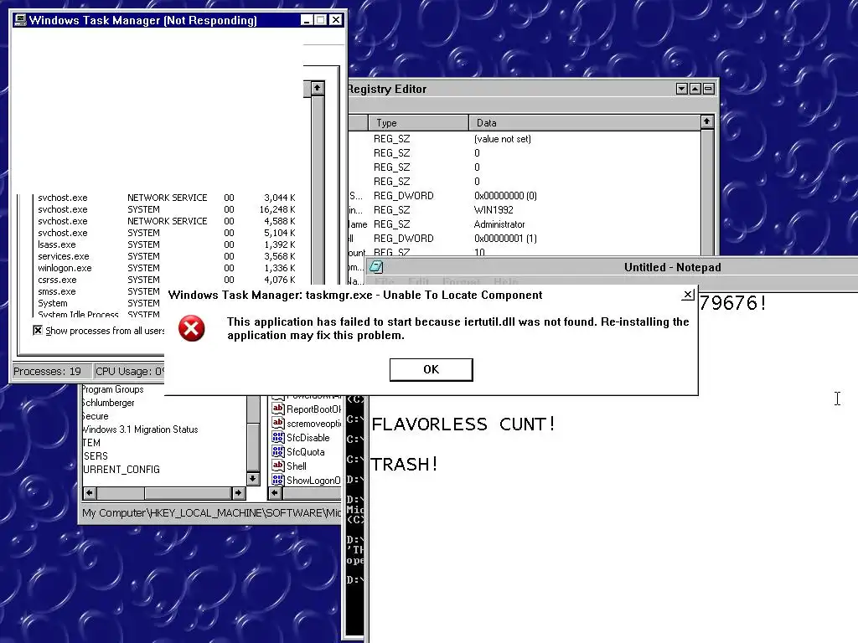Toggle Show processes from all users checkbox
This screenshot has width=858, height=643.
37,330
